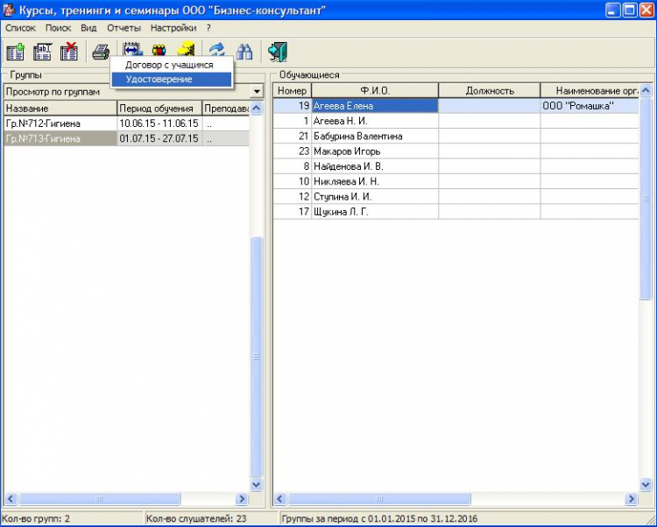Open the Список menu
657x527 pixels.
[20, 28]
